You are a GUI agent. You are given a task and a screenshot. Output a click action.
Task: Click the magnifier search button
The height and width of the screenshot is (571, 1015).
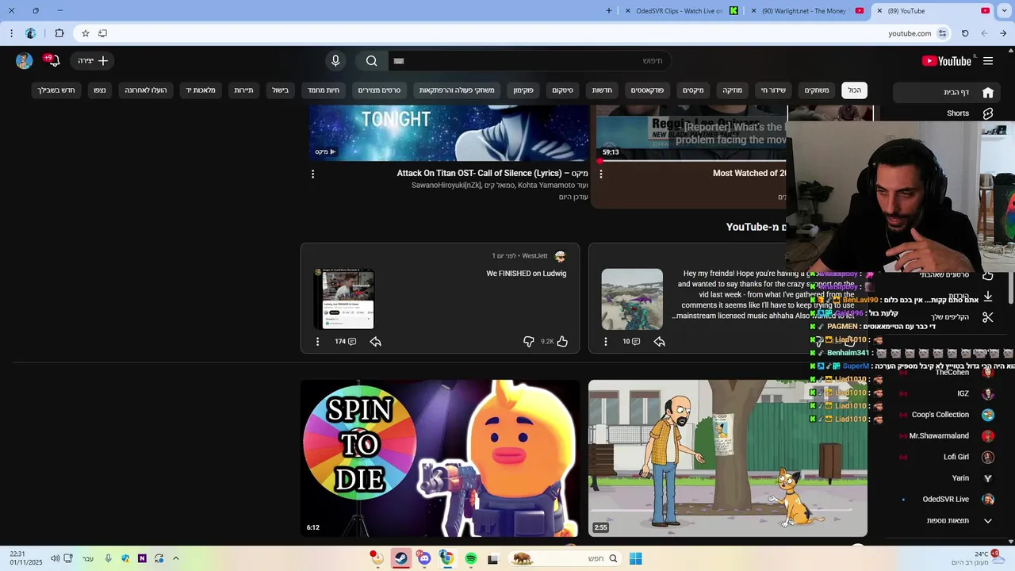pos(371,61)
